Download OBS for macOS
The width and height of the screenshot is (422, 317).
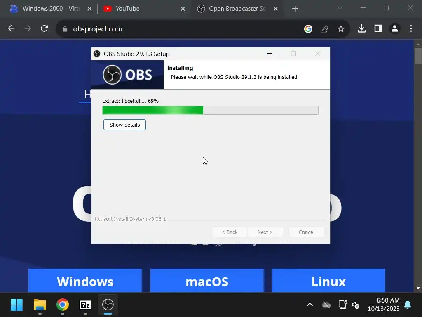coord(207,281)
